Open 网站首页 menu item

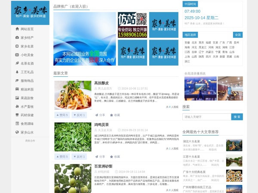[x=27, y=29]
